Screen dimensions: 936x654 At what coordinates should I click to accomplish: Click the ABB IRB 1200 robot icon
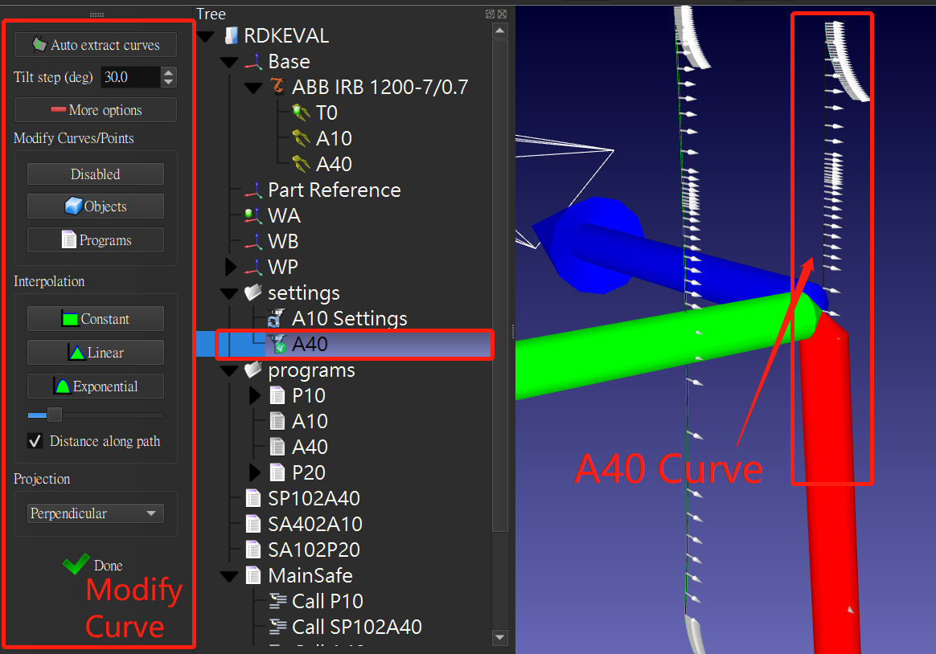coord(278,87)
